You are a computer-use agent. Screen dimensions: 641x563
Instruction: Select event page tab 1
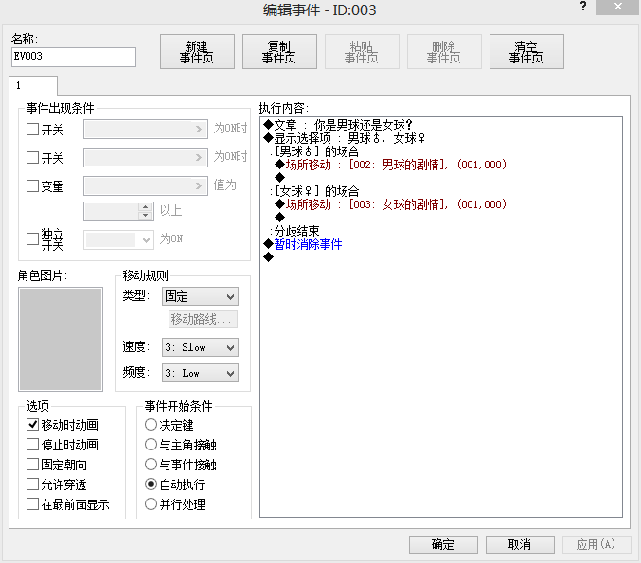[33, 85]
